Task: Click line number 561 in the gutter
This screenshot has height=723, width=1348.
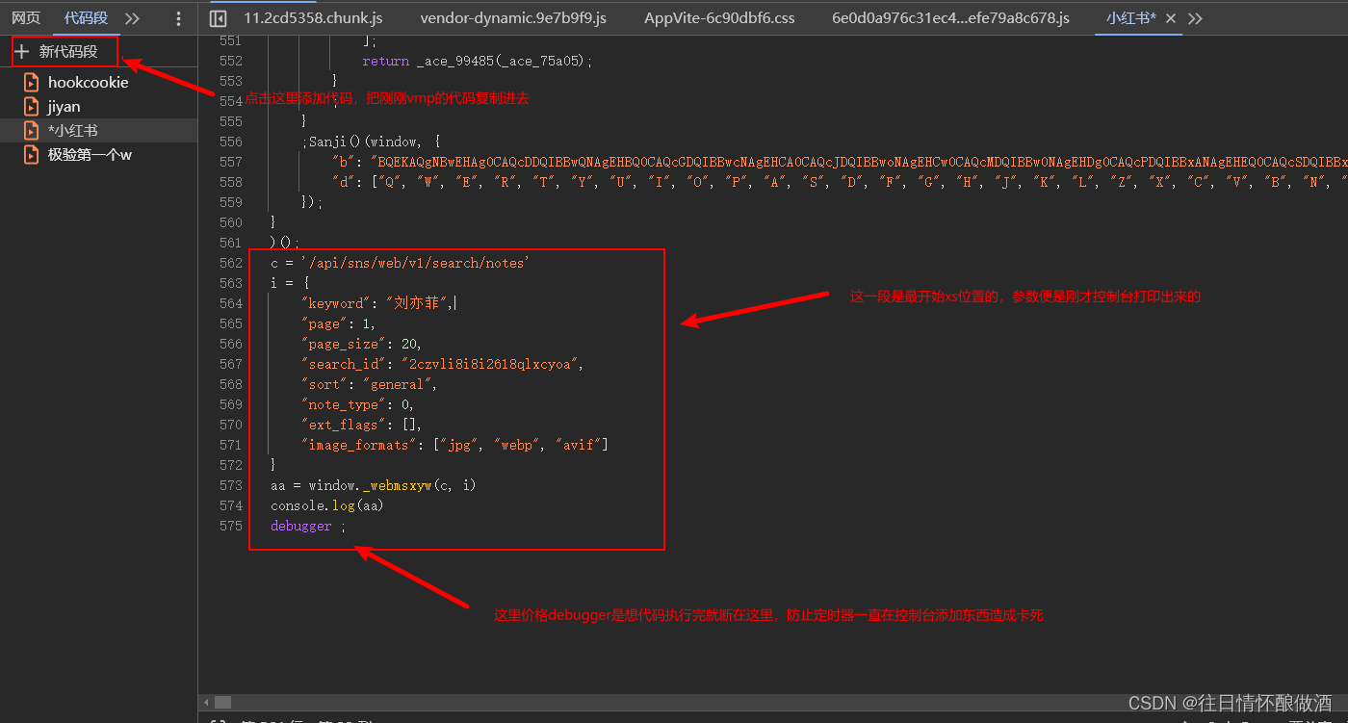Action: (231, 243)
